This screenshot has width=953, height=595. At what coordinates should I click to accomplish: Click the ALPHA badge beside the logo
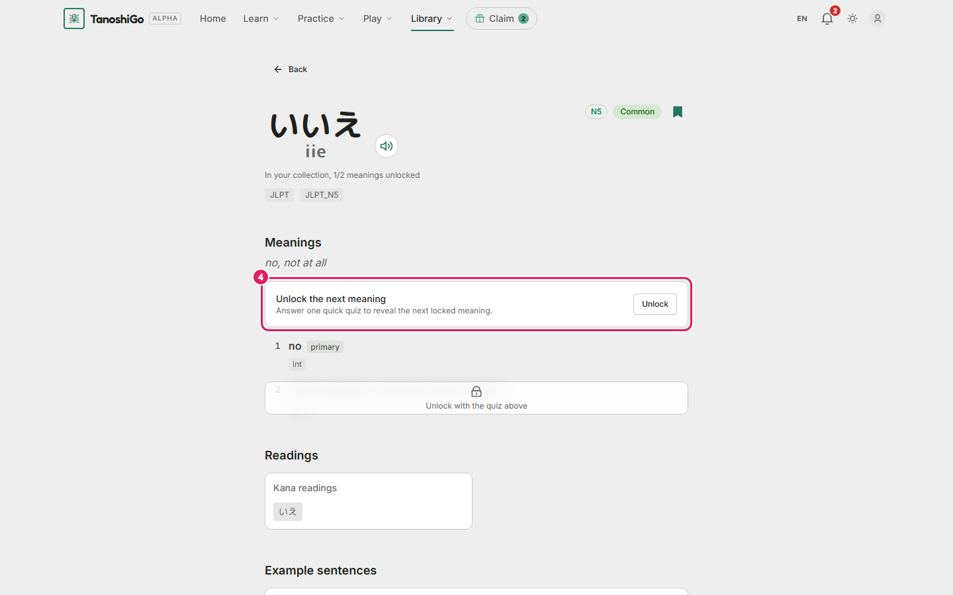click(165, 19)
